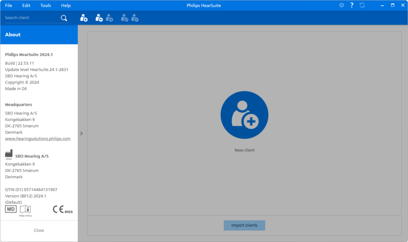408x242 pixels.
Task: Click the Import clients button
Action: (x=244, y=225)
